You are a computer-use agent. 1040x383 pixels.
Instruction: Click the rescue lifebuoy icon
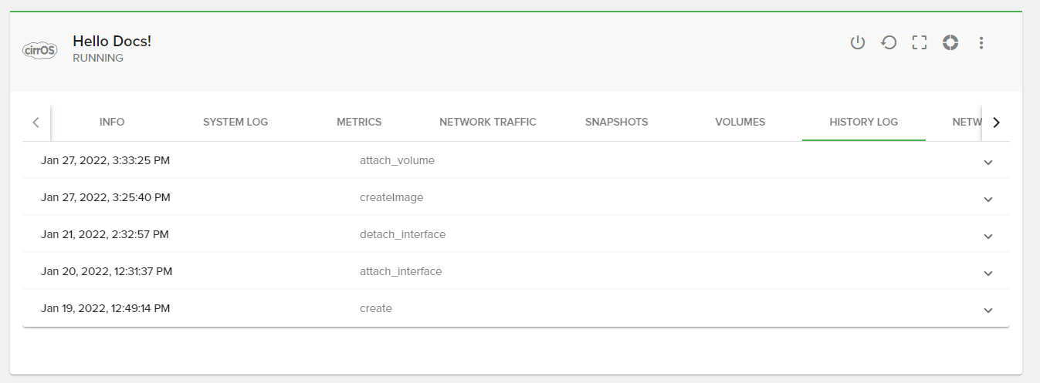pos(950,43)
